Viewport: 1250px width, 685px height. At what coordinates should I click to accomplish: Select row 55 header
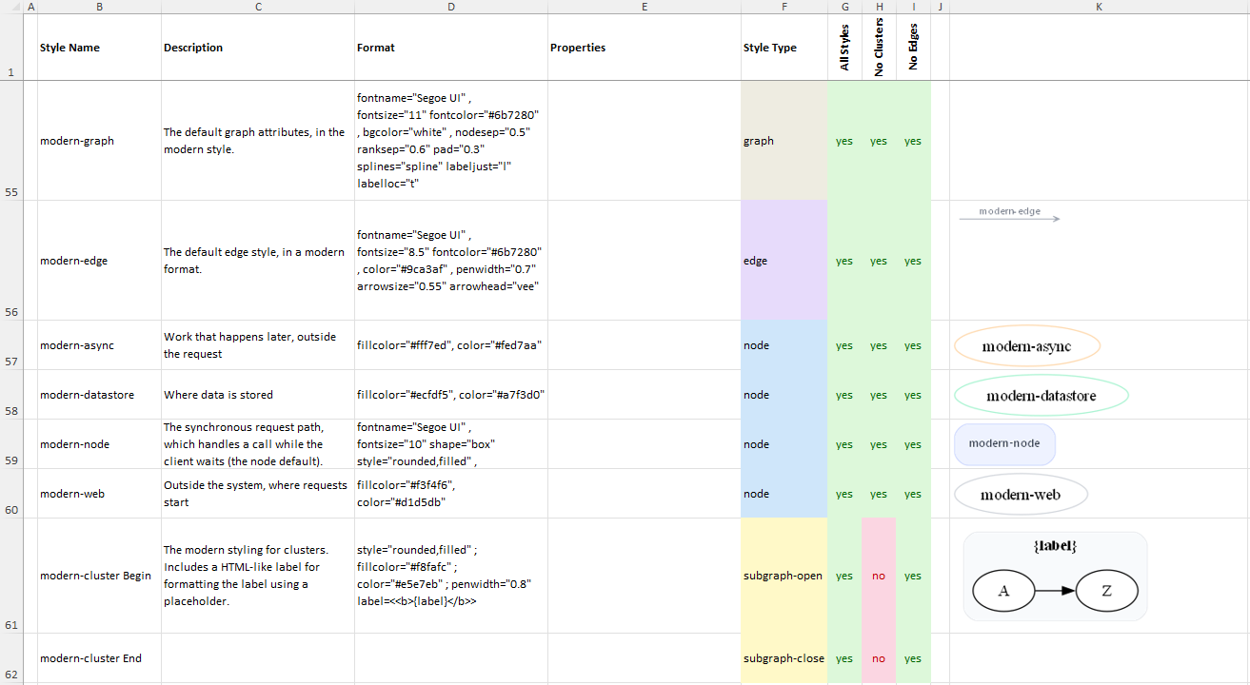10,141
